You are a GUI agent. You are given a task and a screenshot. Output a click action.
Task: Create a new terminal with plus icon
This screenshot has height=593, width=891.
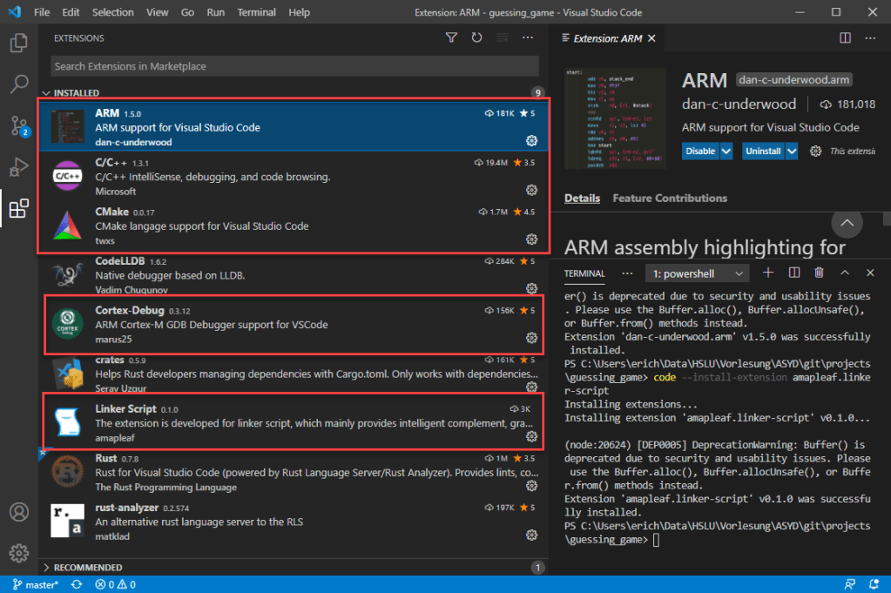point(768,273)
